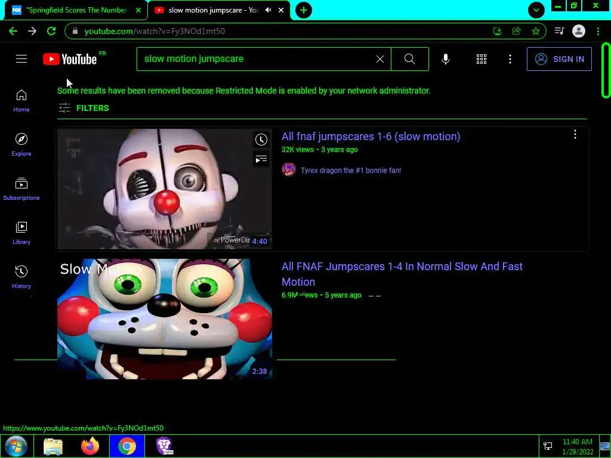Go to the YouTube logo home
Viewport: 611px width, 458px height.
tap(70, 59)
